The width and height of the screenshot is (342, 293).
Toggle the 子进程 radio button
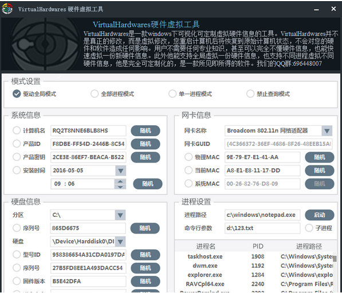[x=309, y=228]
